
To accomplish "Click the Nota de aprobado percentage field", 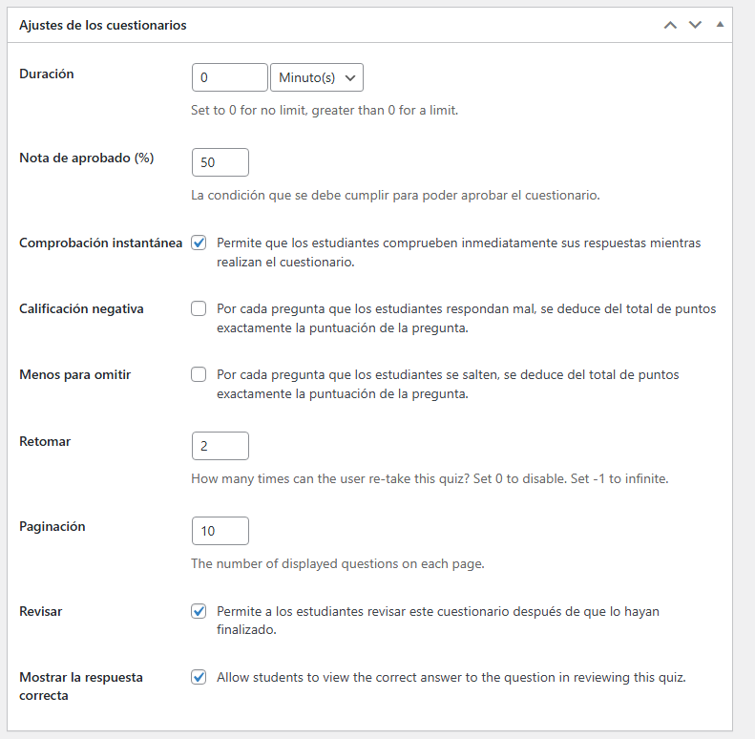I will (220, 162).
